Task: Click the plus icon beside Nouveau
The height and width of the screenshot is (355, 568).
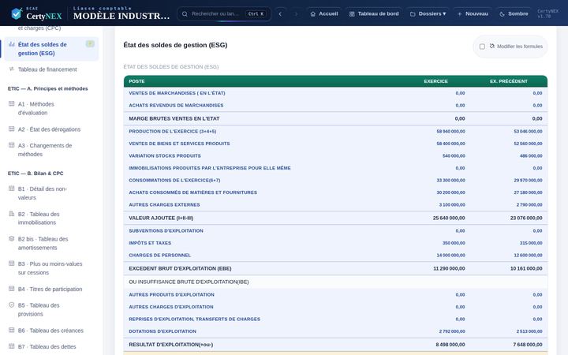Action: tap(459, 13)
